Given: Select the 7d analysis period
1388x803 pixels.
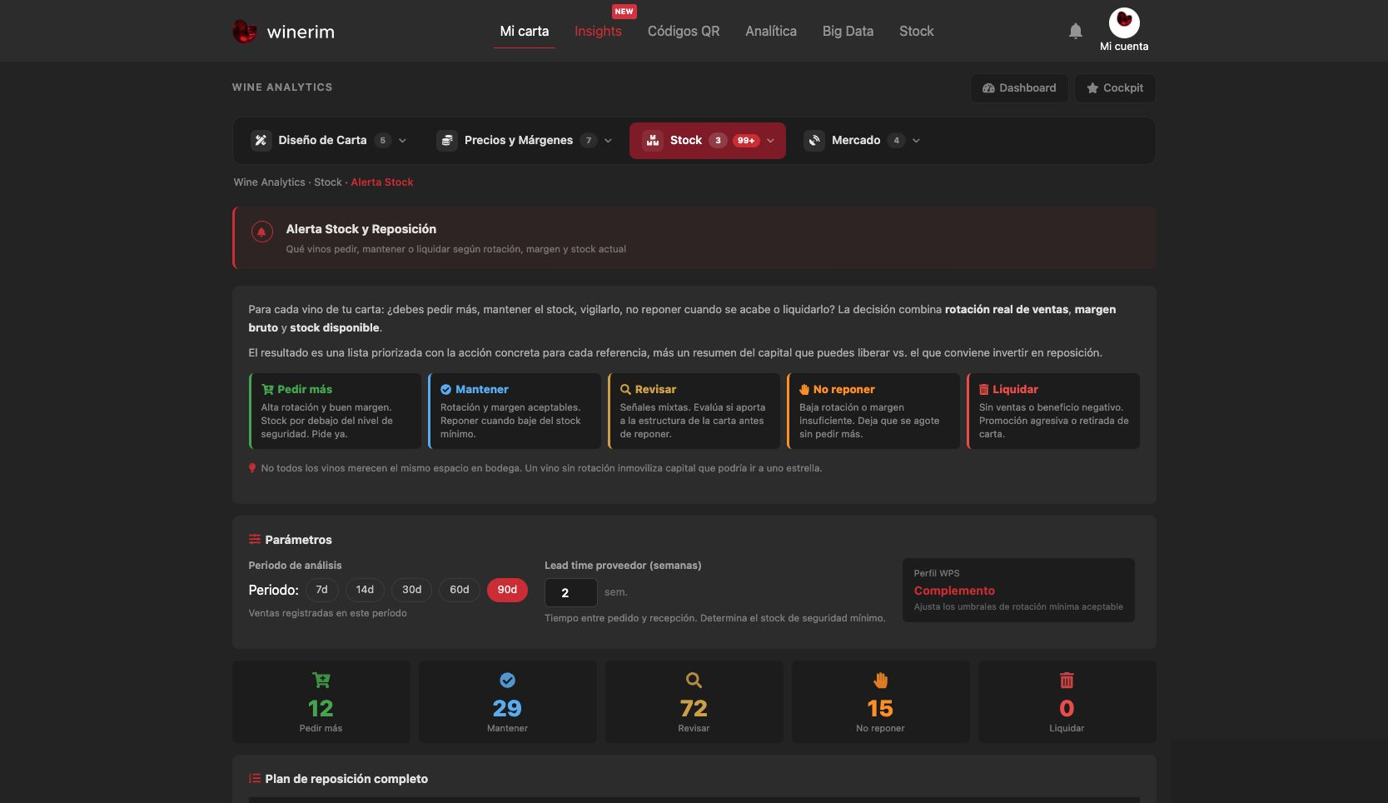Looking at the screenshot, I should click(x=322, y=590).
